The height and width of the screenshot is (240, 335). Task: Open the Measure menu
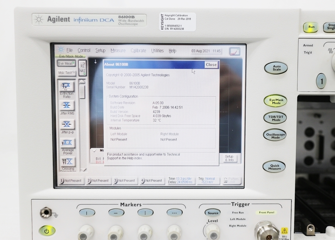118,51
